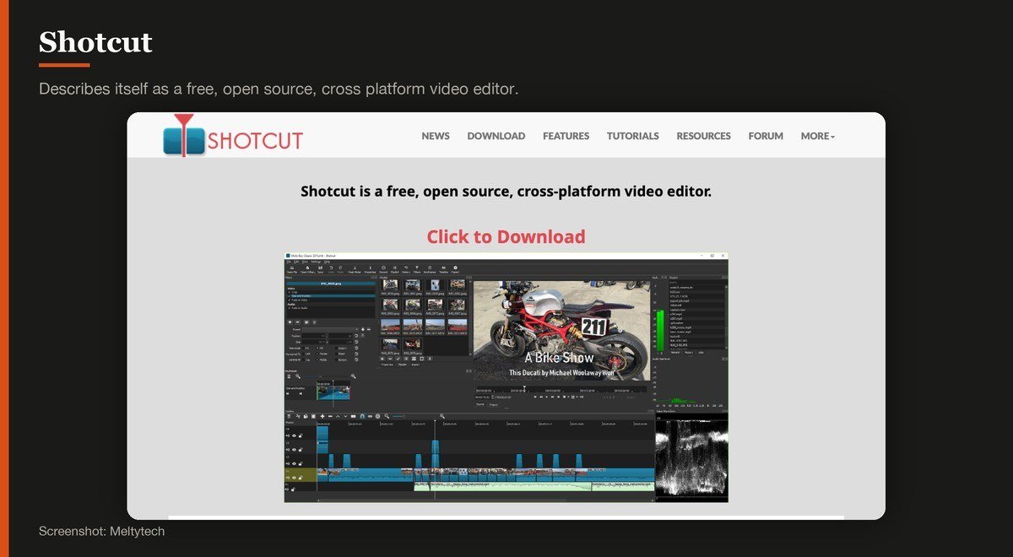1013x557 pixels.
Task: Show the Timeline panel from the toolbar
Action: [444, 270]
